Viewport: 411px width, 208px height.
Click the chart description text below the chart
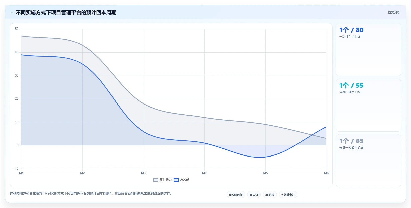[91, 193]
